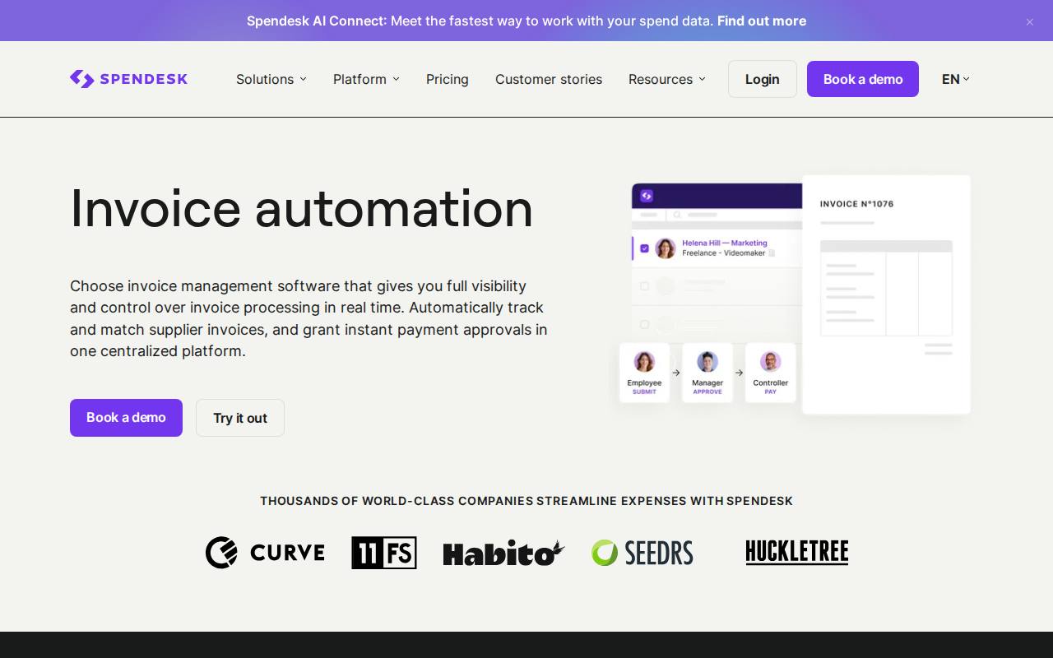
Task: Click the Invoice N°1076 illustration card
Action: pos(887,294)
